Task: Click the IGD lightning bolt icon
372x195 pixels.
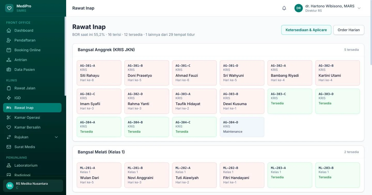Action: pyautogui.click(x=9, y=98)
